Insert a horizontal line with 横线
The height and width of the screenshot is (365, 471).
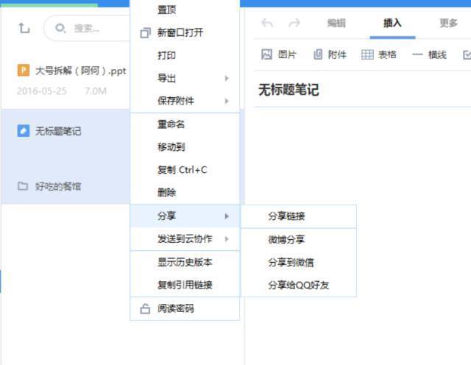pos(429,54)
